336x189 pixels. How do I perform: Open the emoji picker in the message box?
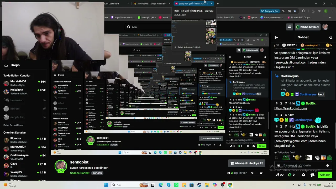tap(327, 165)
